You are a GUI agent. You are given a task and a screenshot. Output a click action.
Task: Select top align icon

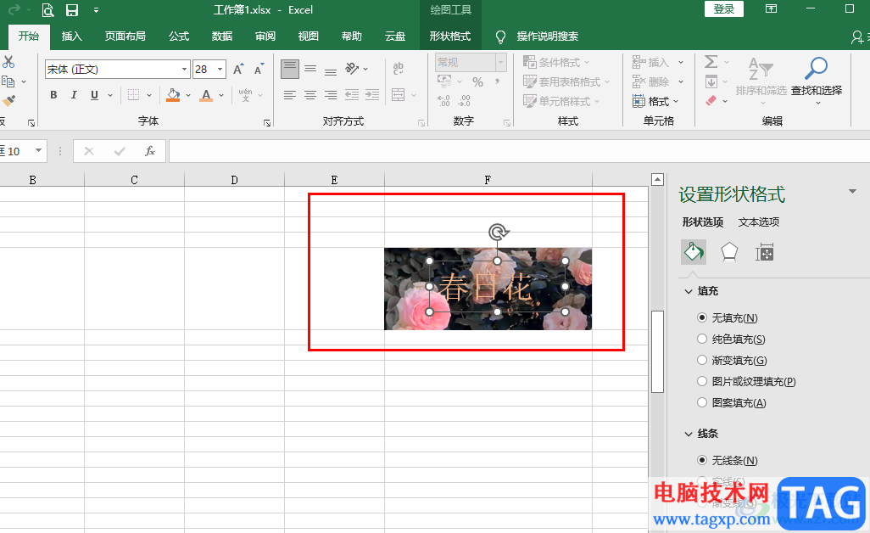(x=290, y=70)
